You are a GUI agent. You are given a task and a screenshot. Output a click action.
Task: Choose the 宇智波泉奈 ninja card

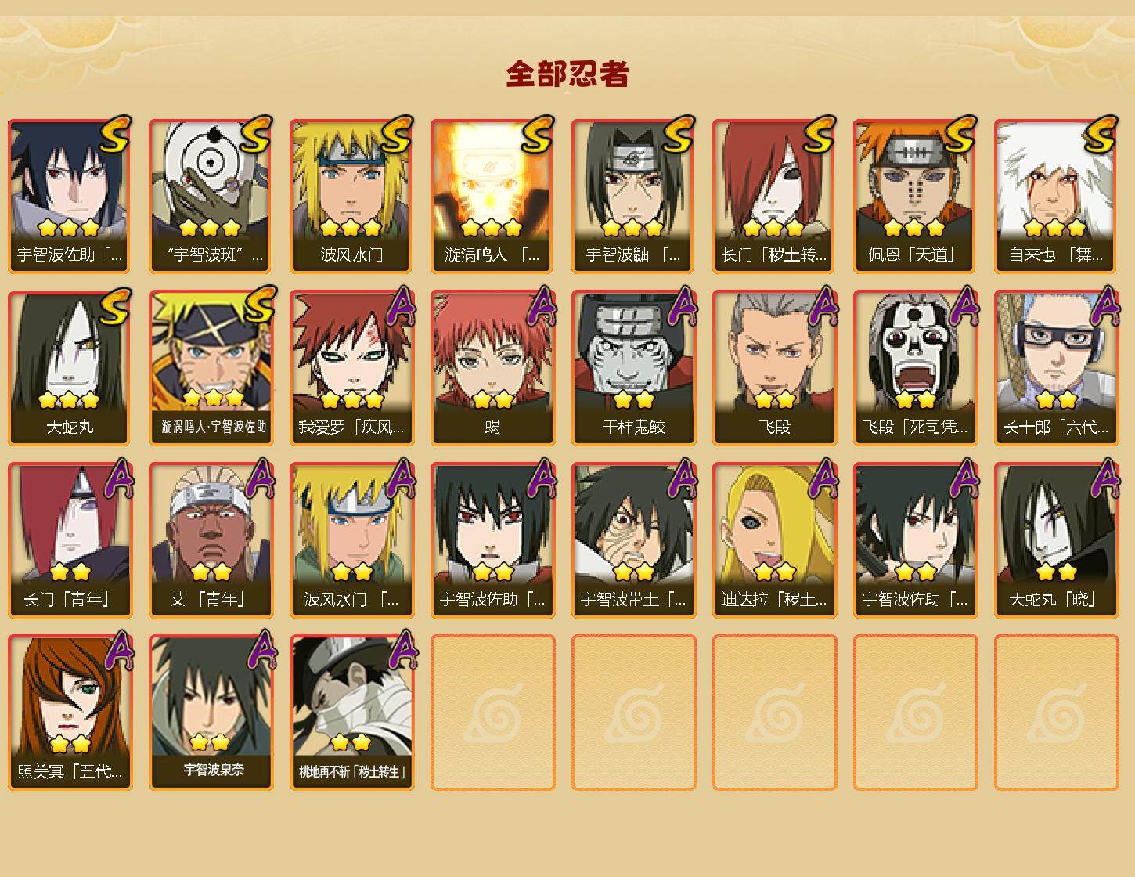[x=211, y=713]
